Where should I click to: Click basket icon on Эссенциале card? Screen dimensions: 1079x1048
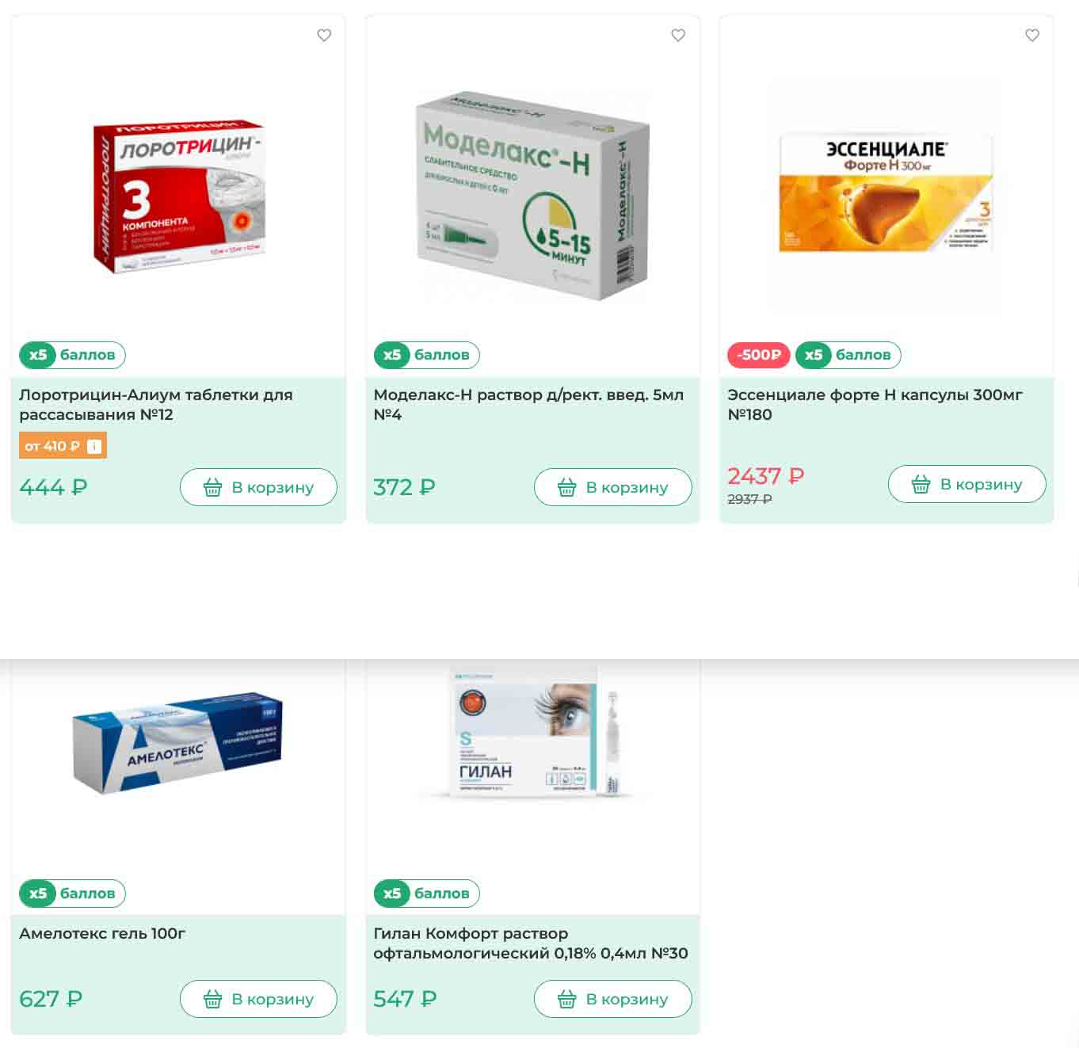921,484
